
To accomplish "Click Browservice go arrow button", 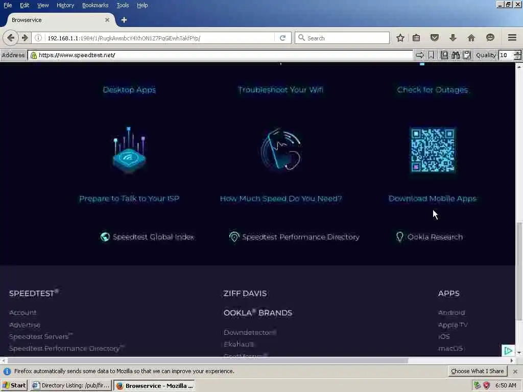I will pos(420,55).
